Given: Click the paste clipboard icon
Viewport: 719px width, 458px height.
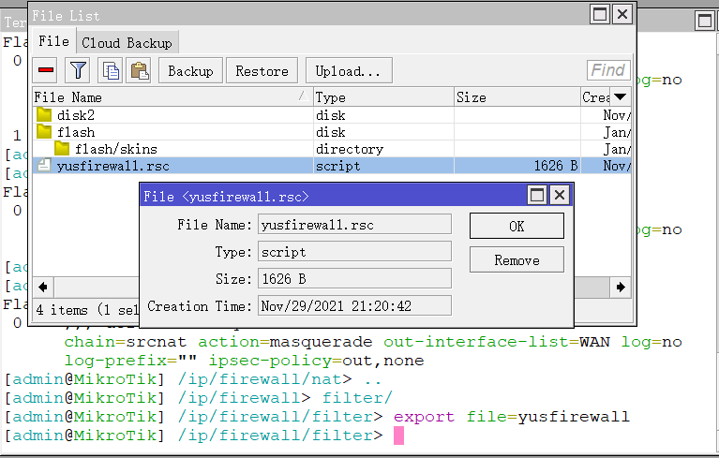Looking at the screenshot, I should [139, 70].
